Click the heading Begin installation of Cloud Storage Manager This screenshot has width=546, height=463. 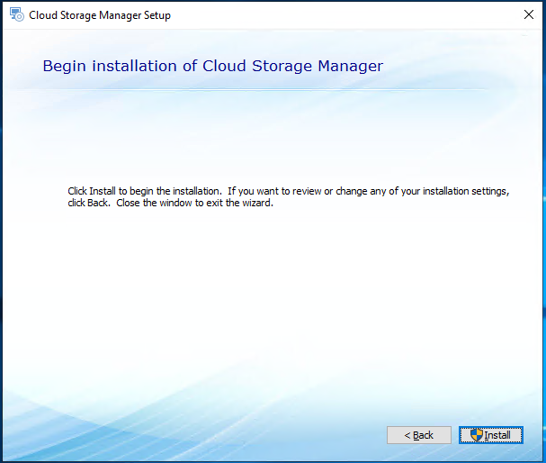(x=213, y=66)
